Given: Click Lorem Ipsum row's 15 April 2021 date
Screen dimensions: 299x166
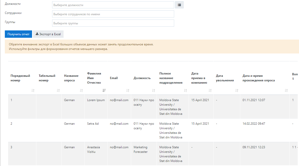Looking at the screenshot, I should (200, 100).
